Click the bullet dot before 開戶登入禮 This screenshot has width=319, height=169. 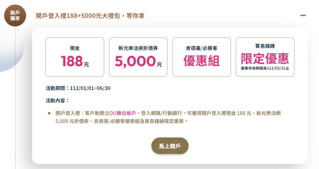(49, 113)
